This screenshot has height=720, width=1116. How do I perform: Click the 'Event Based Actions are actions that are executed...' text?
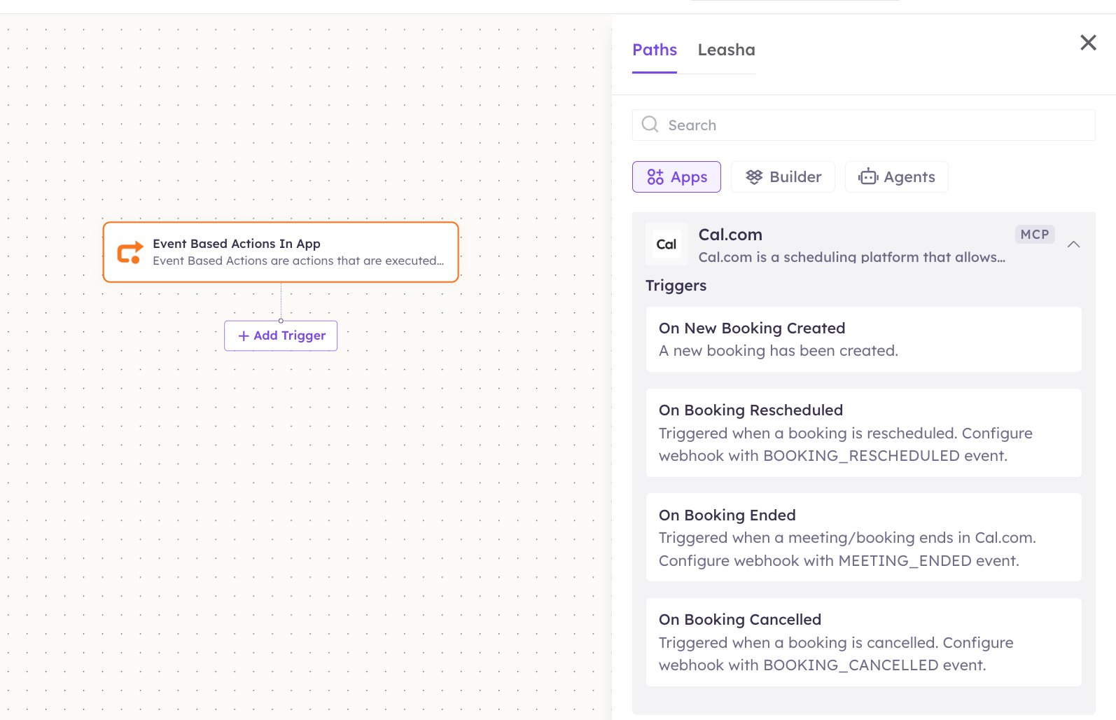(x=298, y=261)
